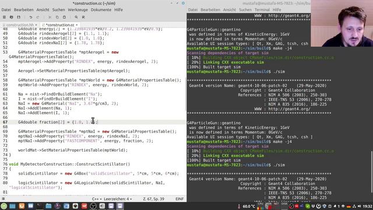Click line 76 void MyDetectorConstruction::ConstructScintillator()

[69, 164]
